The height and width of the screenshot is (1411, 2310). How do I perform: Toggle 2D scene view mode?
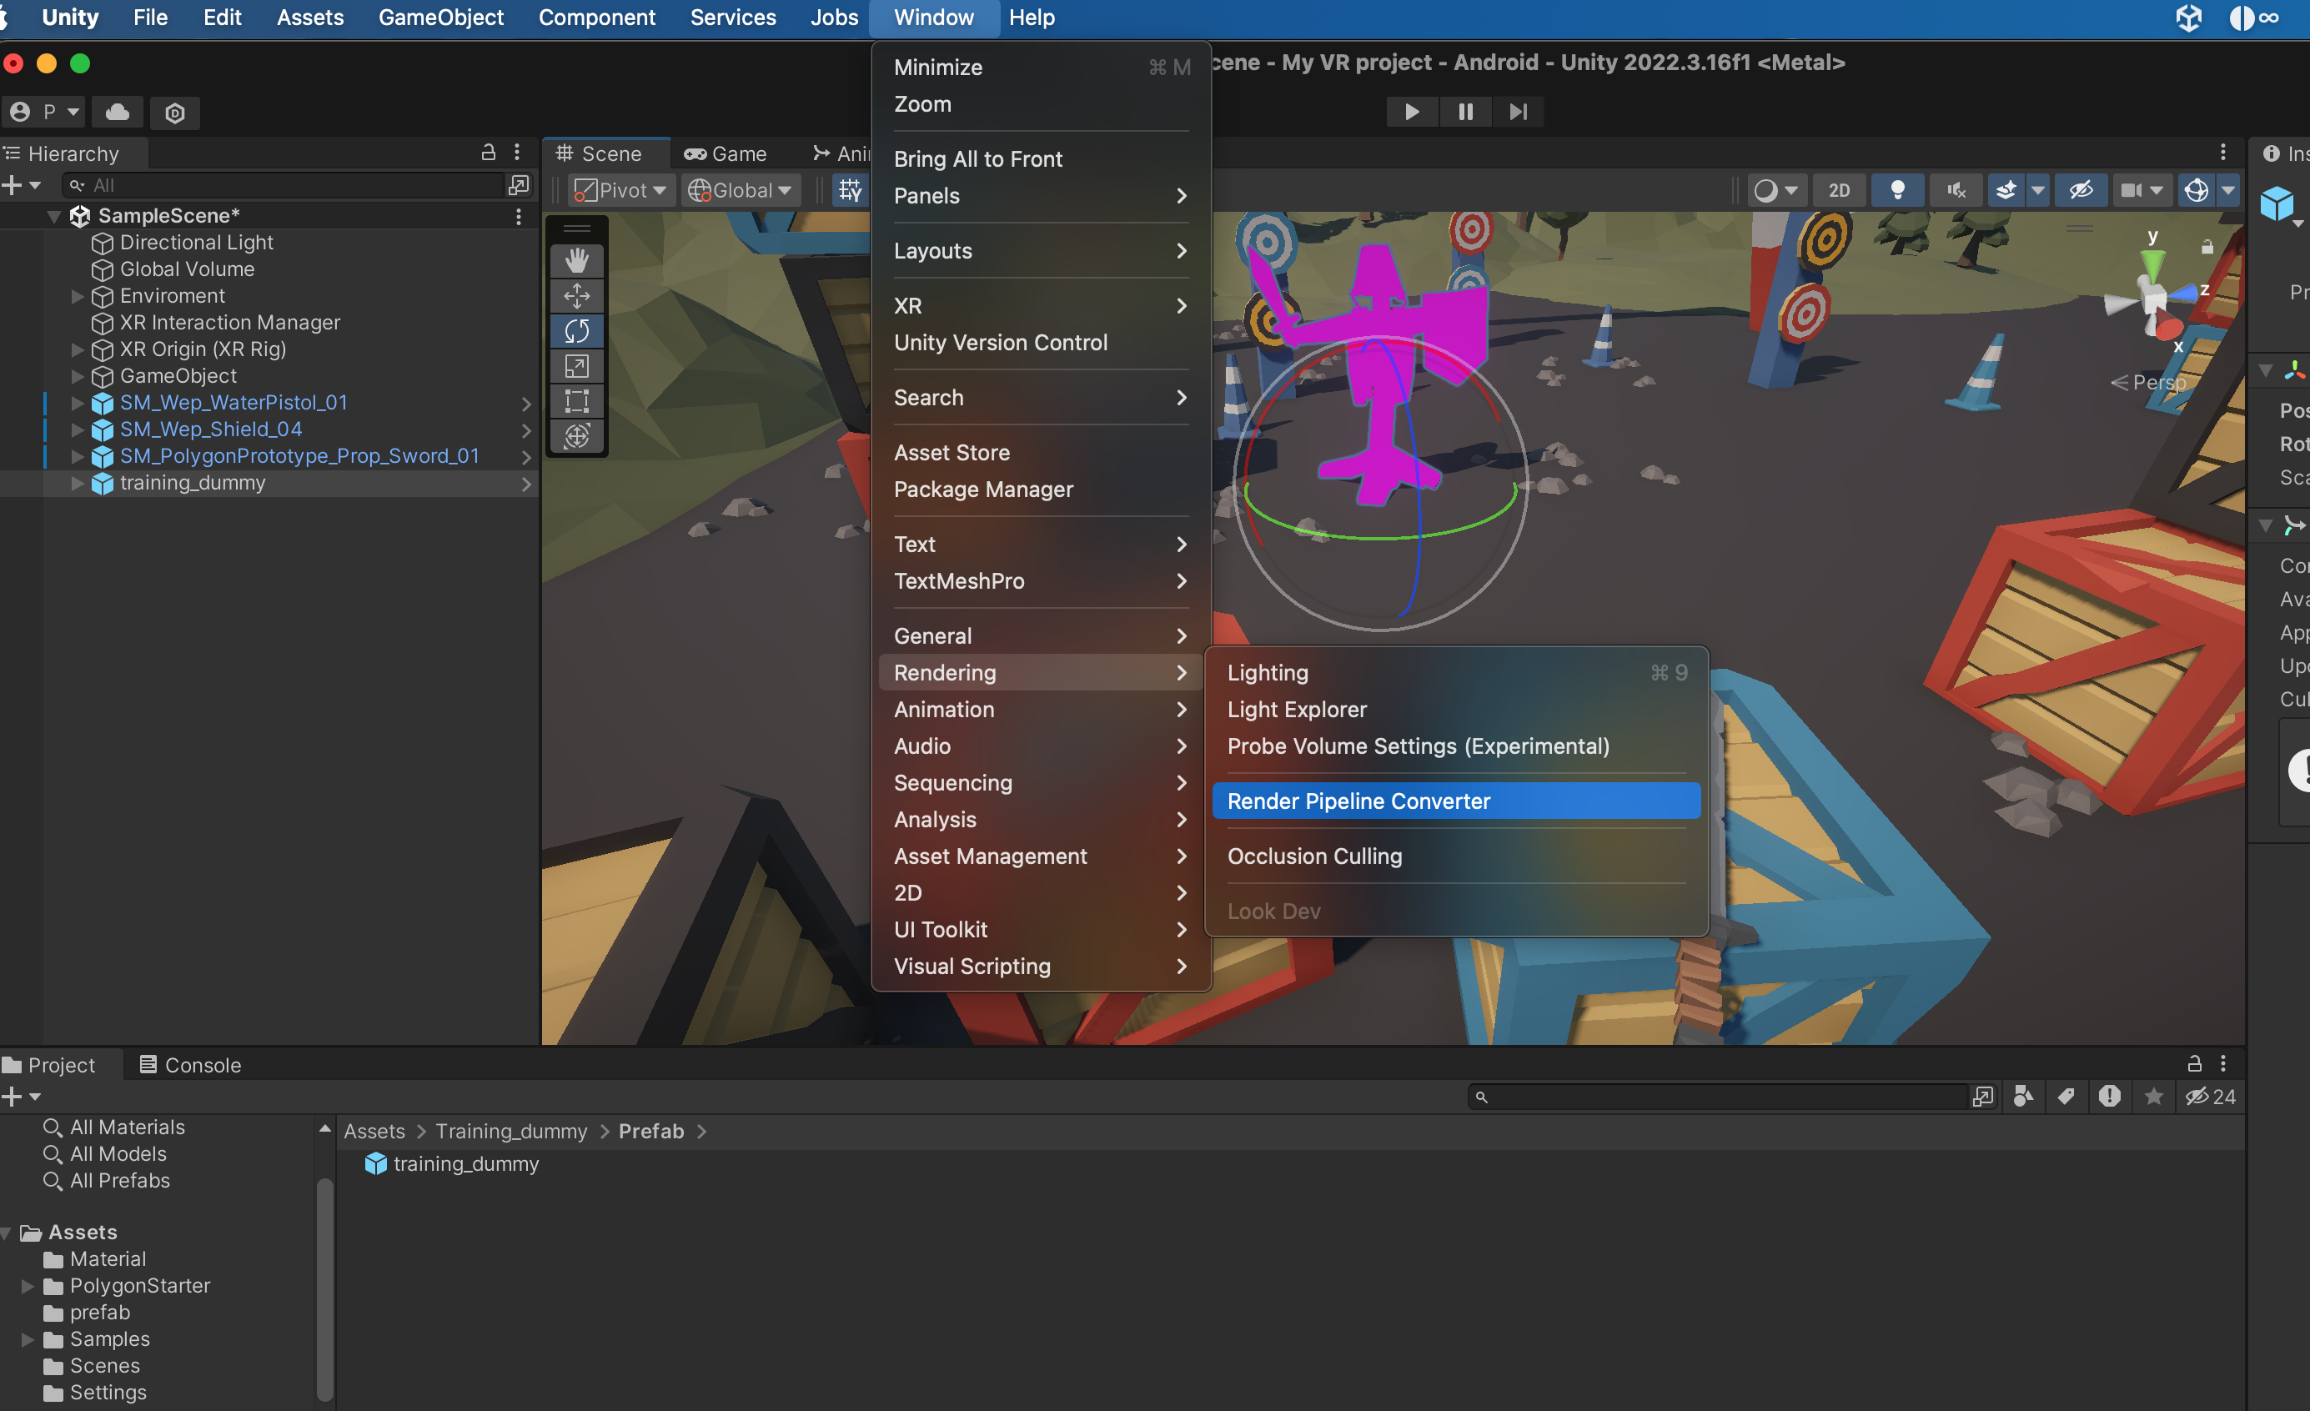click(x=1839, y=190)
